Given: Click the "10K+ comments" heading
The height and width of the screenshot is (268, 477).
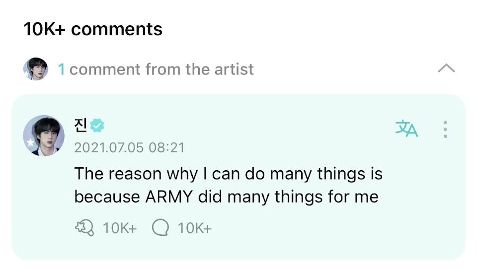Looking at the screenshot, I should [93, 29].
